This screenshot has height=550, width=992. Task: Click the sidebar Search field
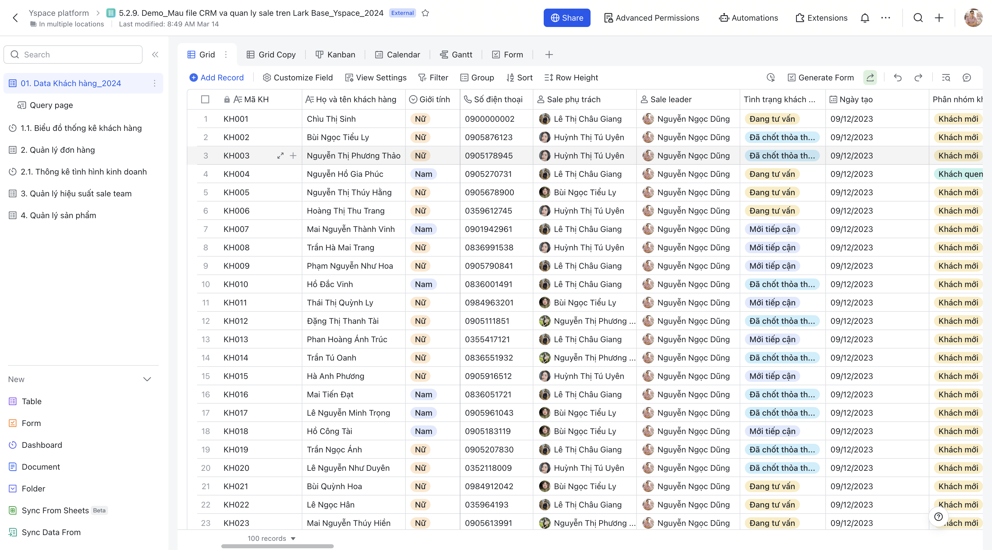(73, 55)
